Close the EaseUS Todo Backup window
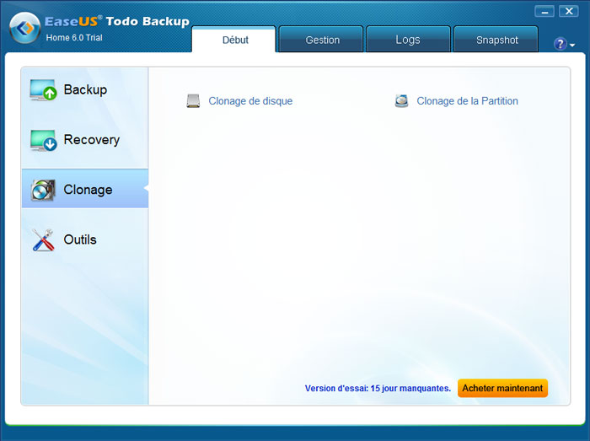Viewport: 590px width, 441px height. point(569,12)
